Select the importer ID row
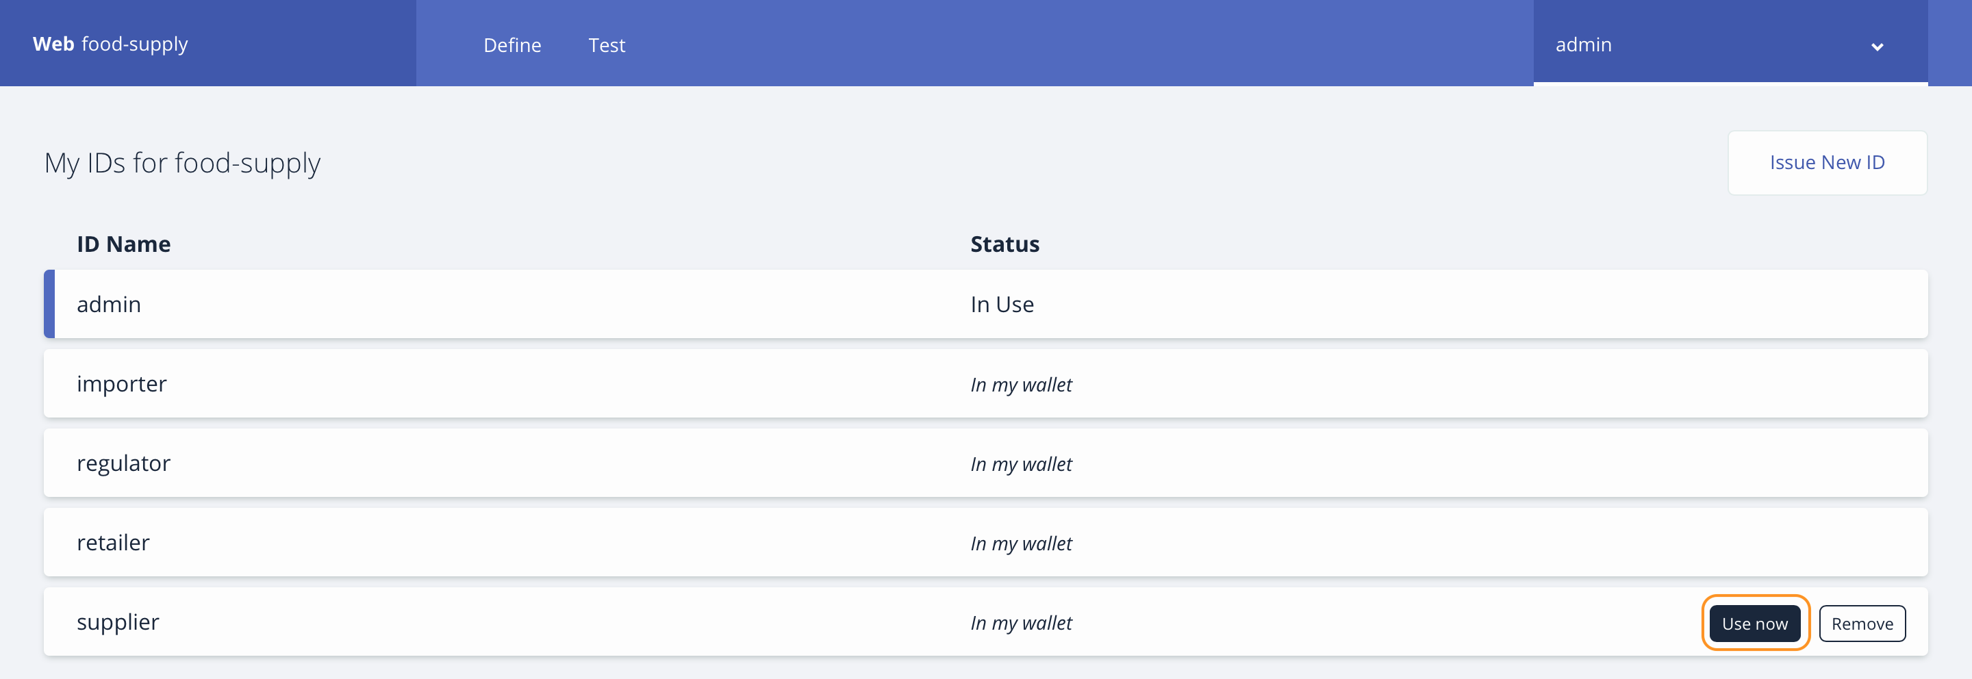 coord(985,383)
